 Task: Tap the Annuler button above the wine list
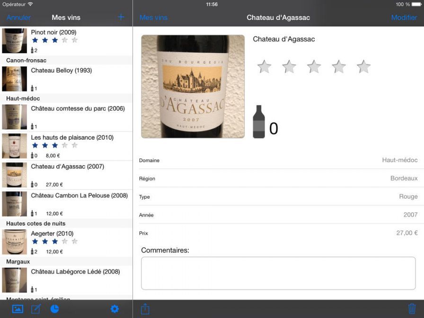[18, 17]
